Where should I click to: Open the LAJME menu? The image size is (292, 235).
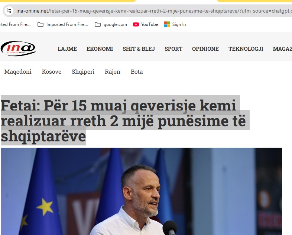(67, 49)
